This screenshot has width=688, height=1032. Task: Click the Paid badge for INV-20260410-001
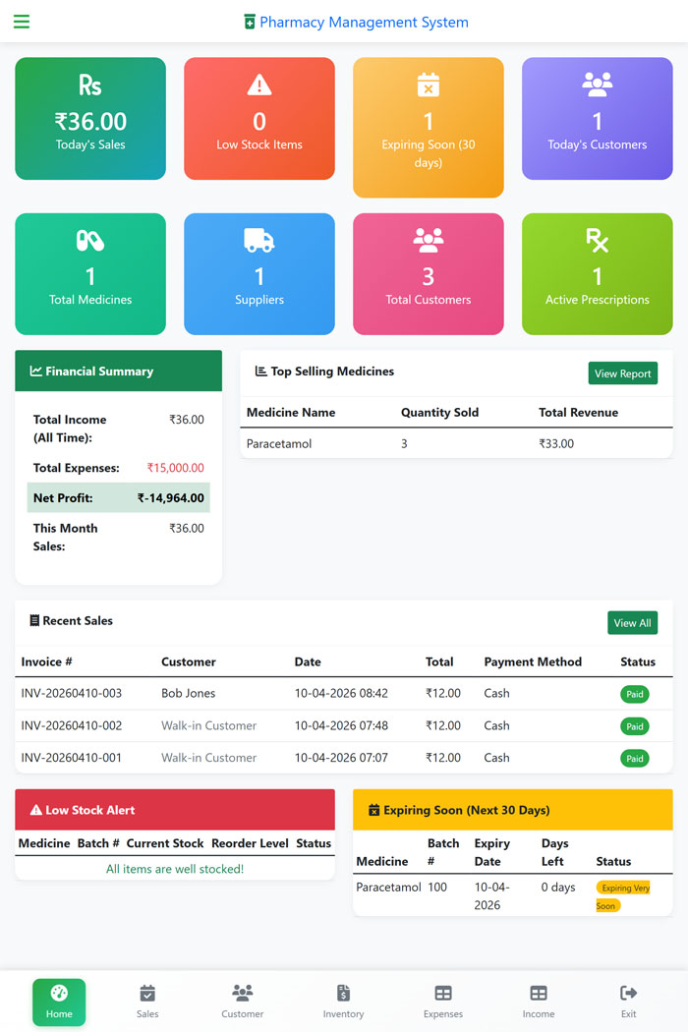pos(635,758)
